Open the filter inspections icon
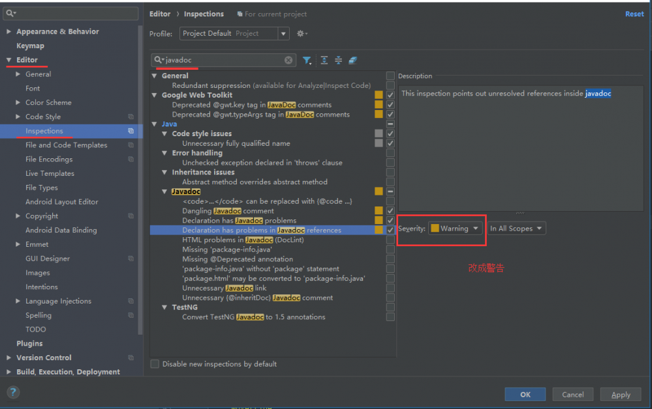 (x=307, y=60)
